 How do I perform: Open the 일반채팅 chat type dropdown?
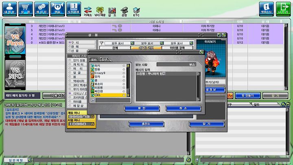tap(30, 160)
